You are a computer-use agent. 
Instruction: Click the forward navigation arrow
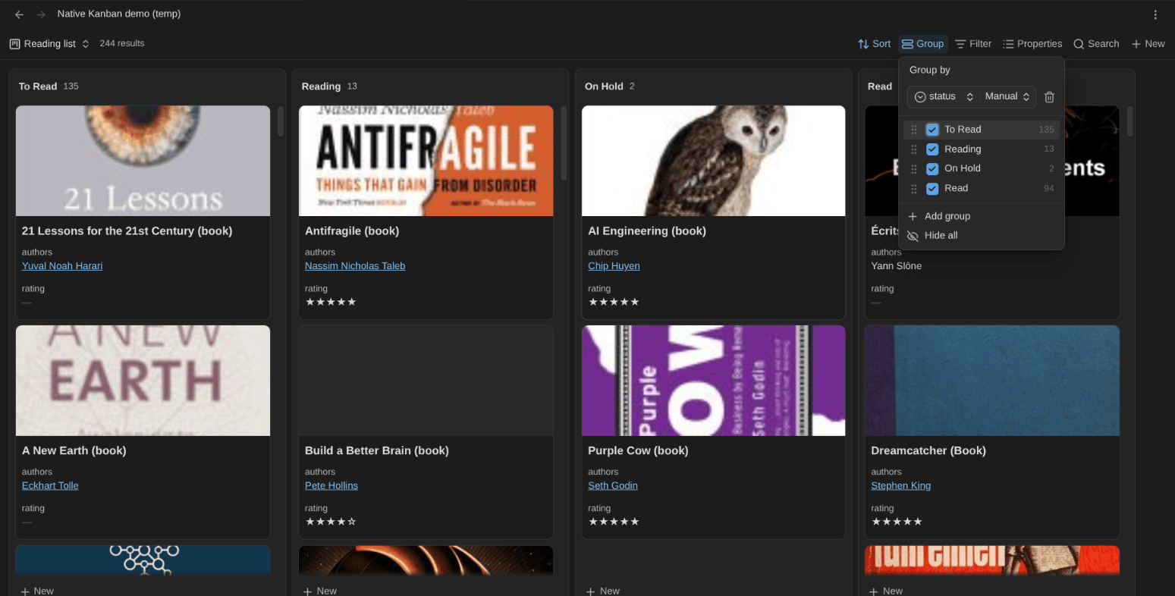[x=41, y=14]
